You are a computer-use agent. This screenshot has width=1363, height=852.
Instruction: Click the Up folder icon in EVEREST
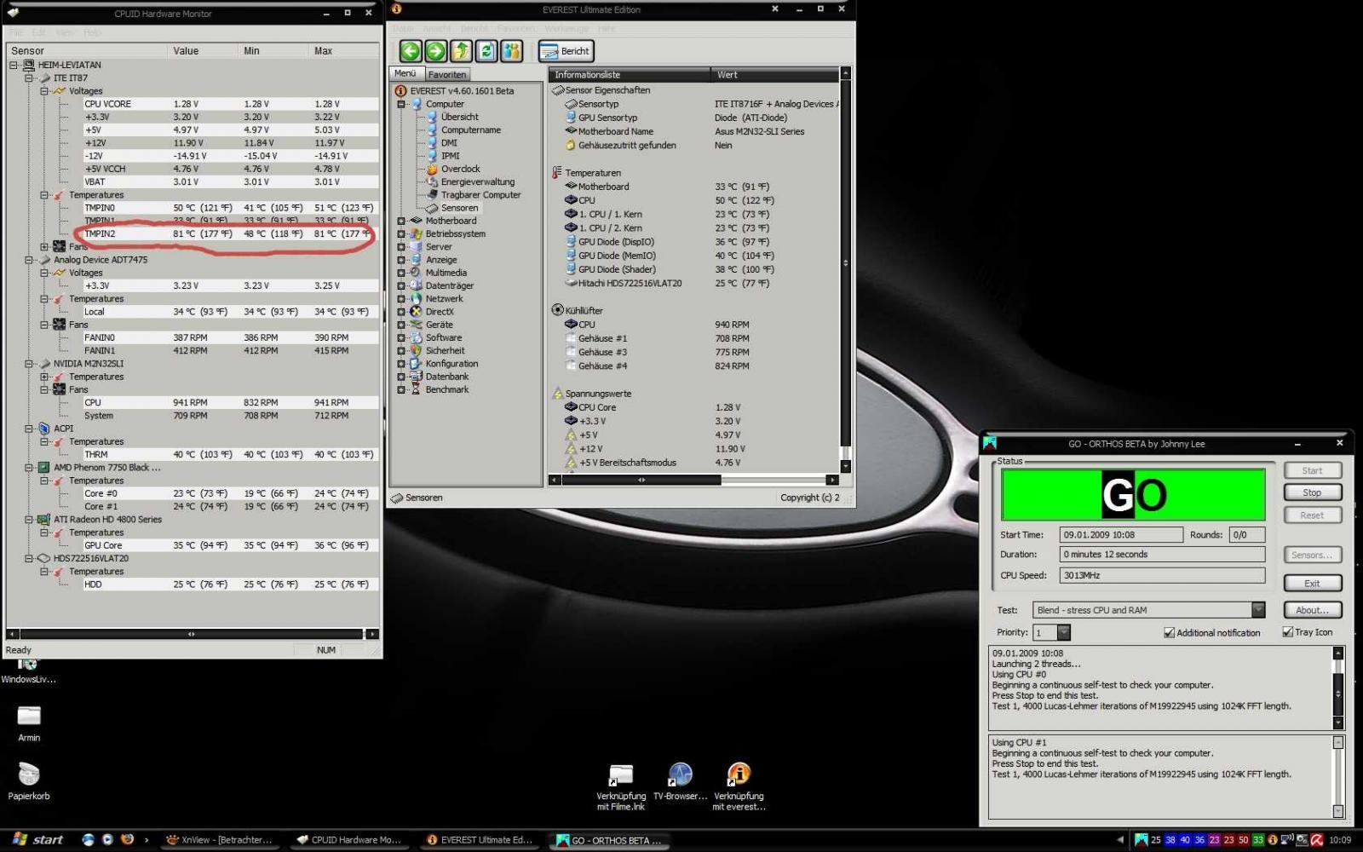click(461, 51)
